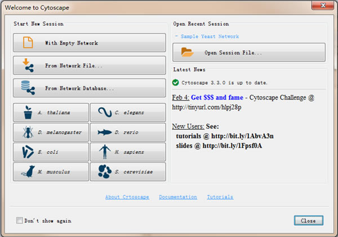Viewport: 338px width, 237px height.
Task: Select the S. cerevisiae yeast icon
Action: coord(104,171)
